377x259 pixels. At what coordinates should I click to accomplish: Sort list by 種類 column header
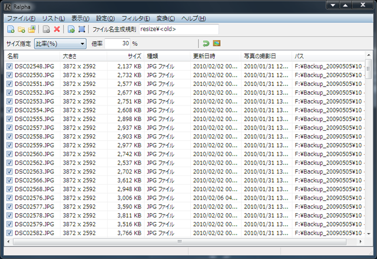point(167,56)
